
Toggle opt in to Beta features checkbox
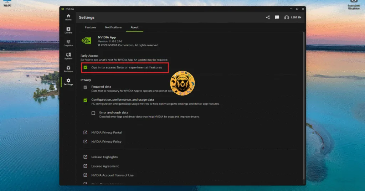tap(86, 67)
